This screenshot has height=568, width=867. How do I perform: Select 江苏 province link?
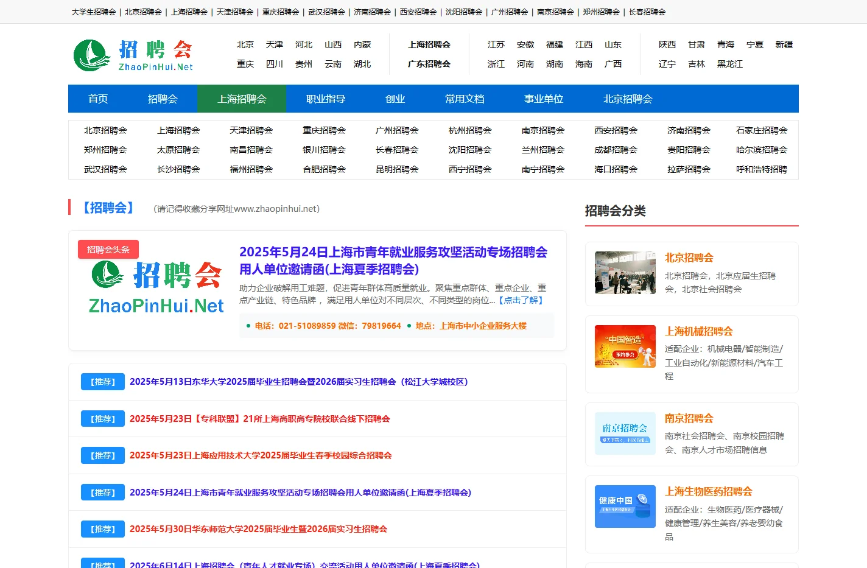pyautogui.click(x=496, y=44)
